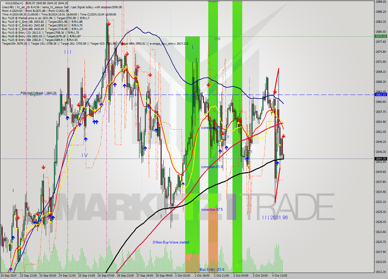The height and width of the screenshot is (279, 388).
Task: Click the green 2679.16 price tag on axis
Action: click(x=381, y=36)
